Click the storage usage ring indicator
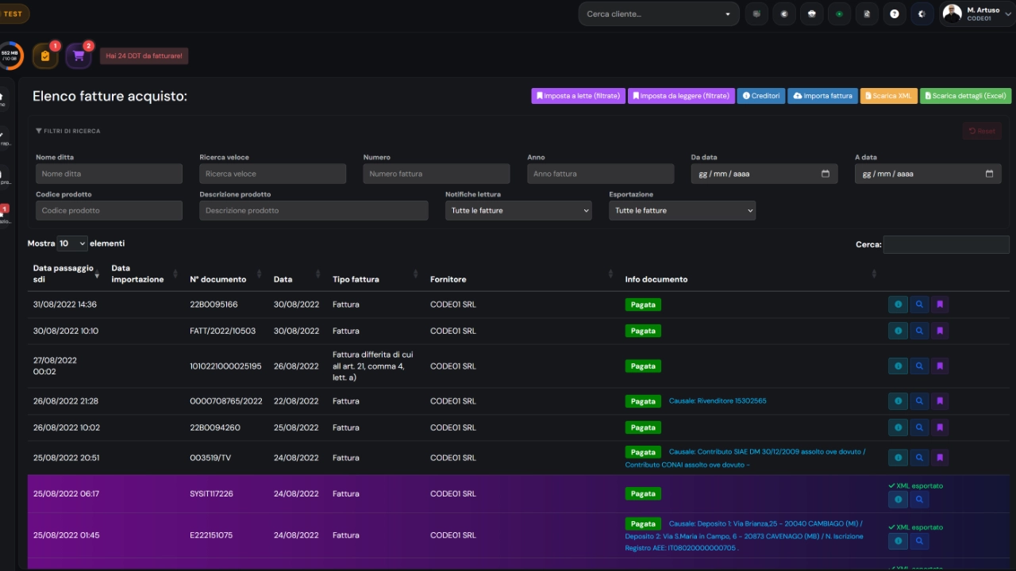This screenshot has height=571, width=1016. tap(10, 56)
